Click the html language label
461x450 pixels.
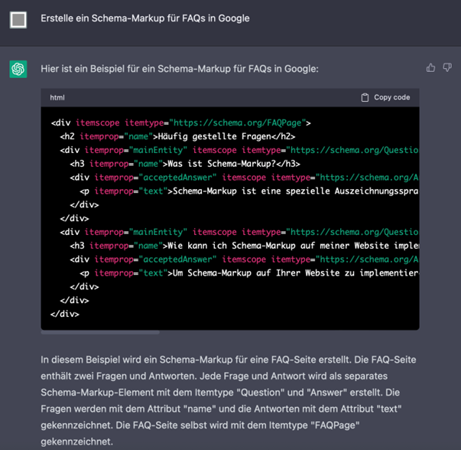(57, 97)
